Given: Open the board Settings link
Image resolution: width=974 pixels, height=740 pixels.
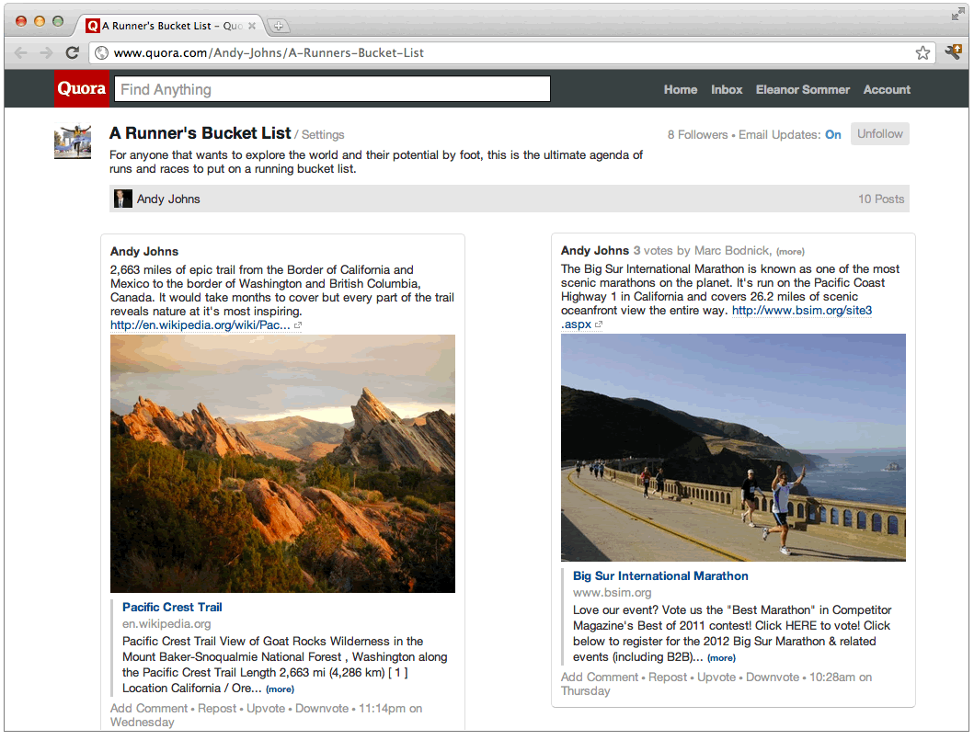Looking at the screenshot, I should tap(323, 135).
